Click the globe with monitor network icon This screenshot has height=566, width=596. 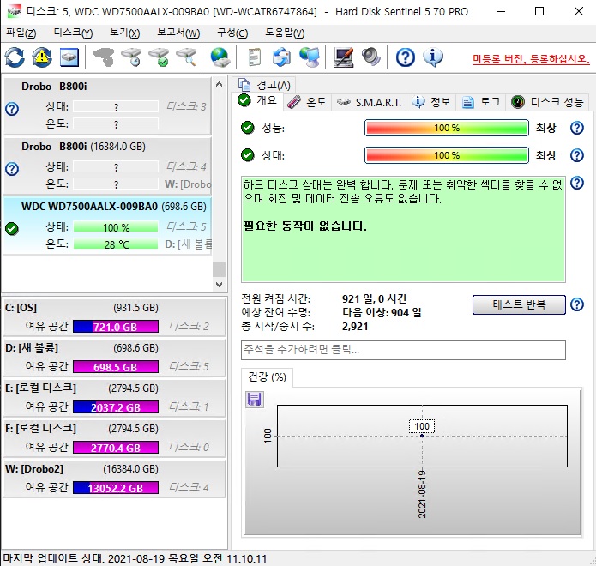click(309, 57)
